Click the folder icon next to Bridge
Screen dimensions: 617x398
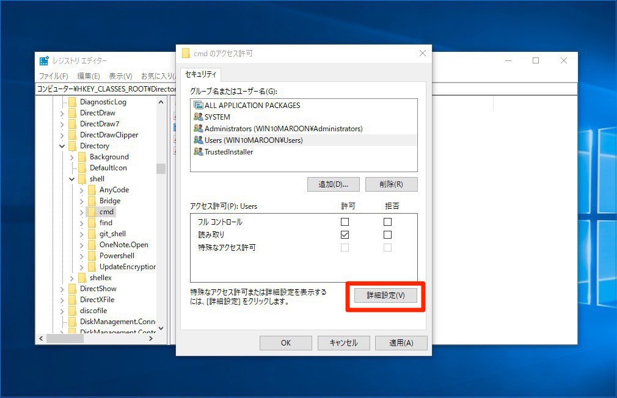coord(92,201)
